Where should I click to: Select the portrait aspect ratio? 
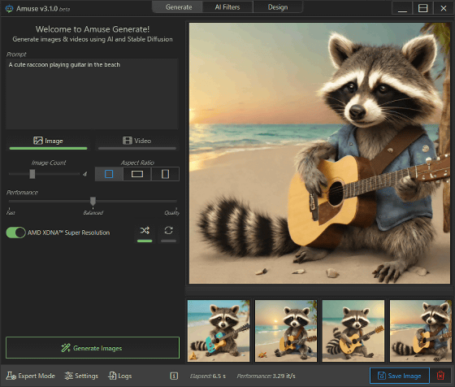(x=165, y=174)
